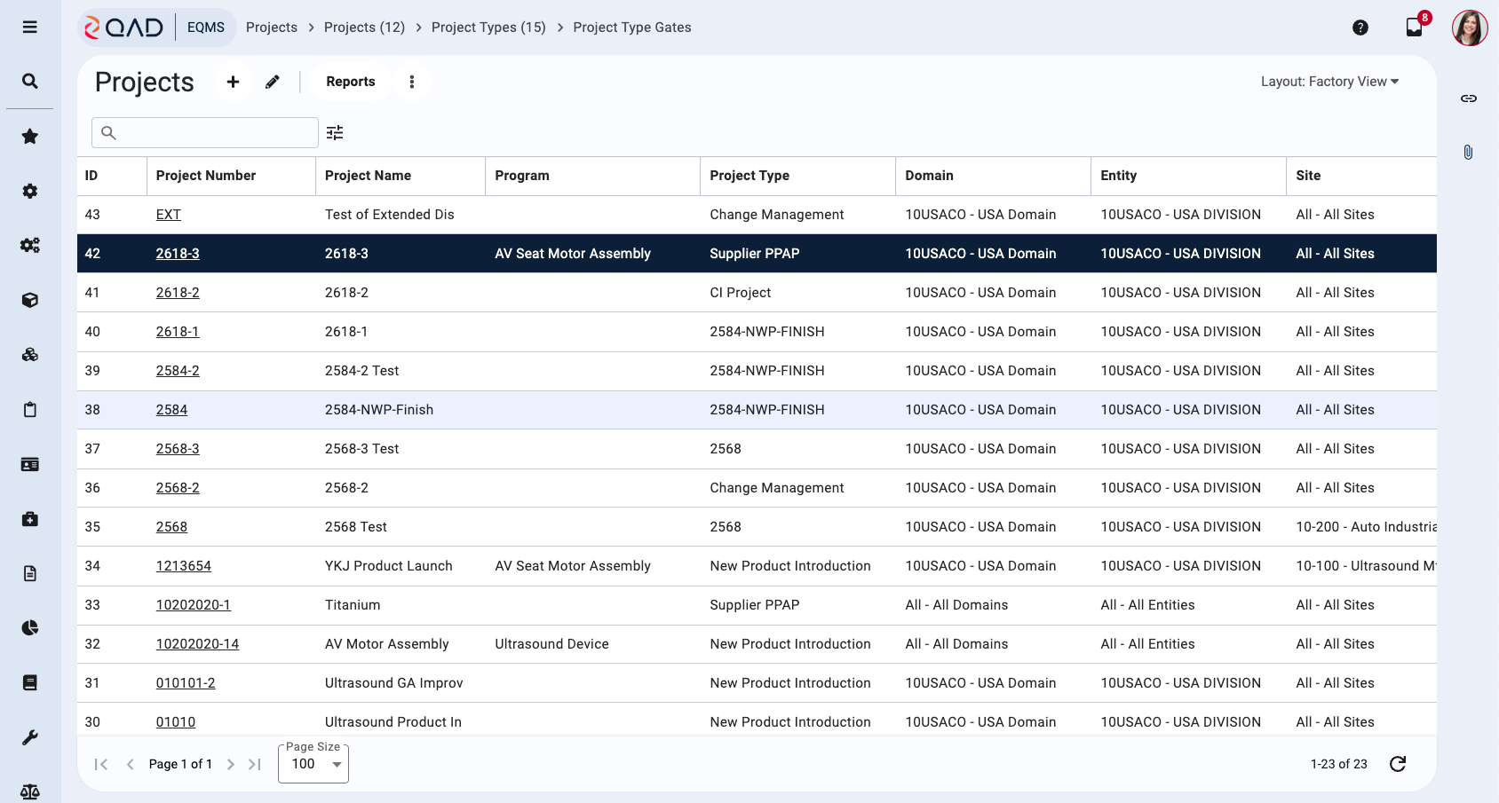Screen dimensions: 1499x803
Task: Open project number 010101-2 link
Action: pos(186,683)
